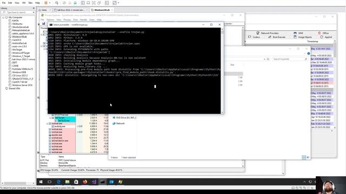Click the manage snapshots toolbar icon
This screenshot has width=346, height=194.
click(75, 3)
